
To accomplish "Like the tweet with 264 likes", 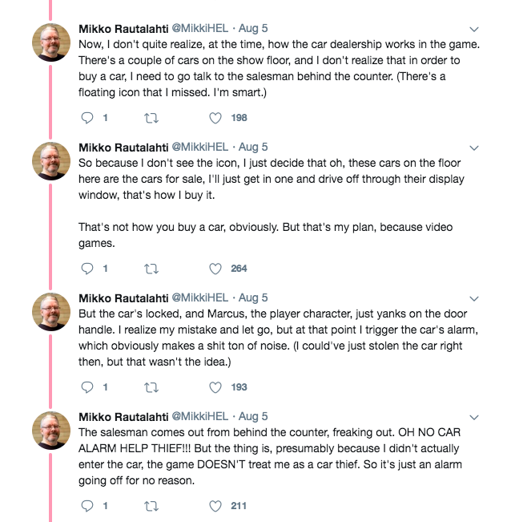I will pos(215,268).
